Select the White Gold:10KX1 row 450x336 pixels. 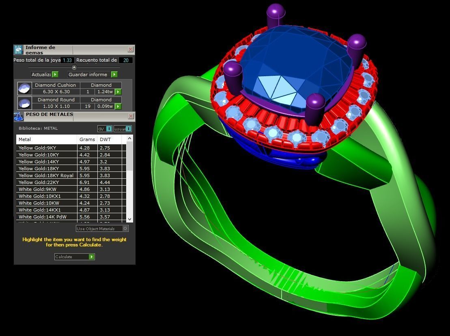tap(71, 196)
